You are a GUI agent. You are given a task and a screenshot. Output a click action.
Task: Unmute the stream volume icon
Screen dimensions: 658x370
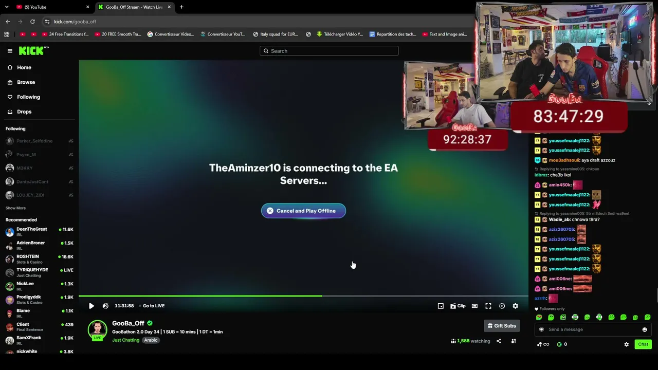[105, 306]
